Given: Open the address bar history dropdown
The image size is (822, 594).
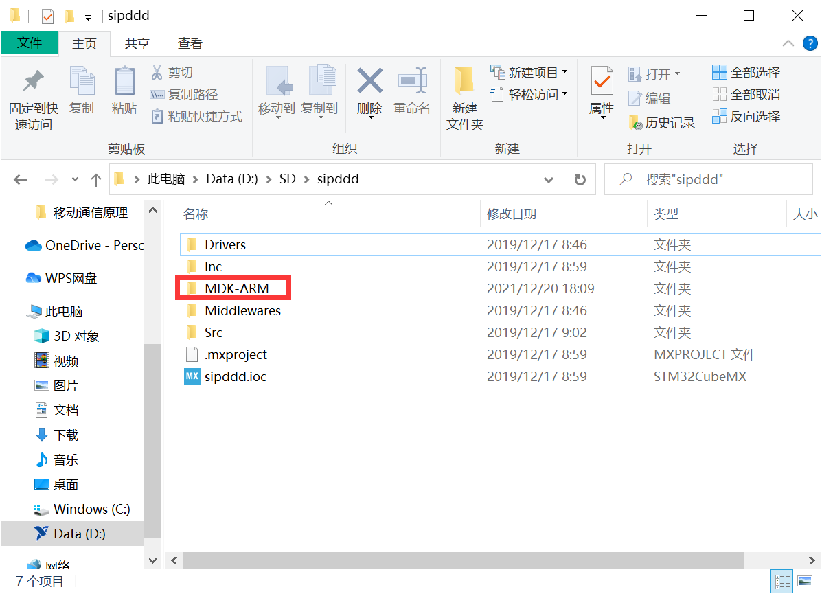Looking at the screenshot, I should [548, 179].
